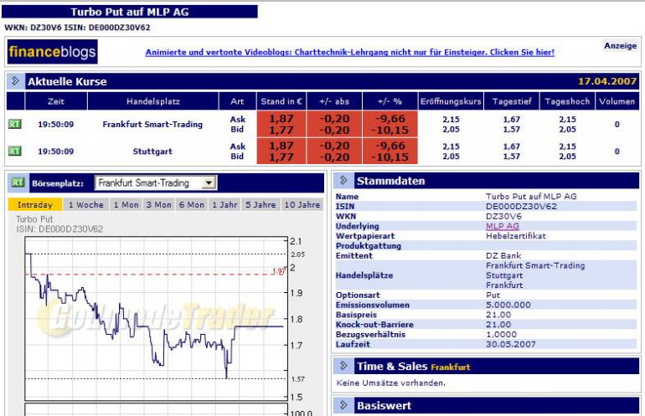Click the RT icon beside Börsenplatz

pyautogui.click(x=18, y=182)
